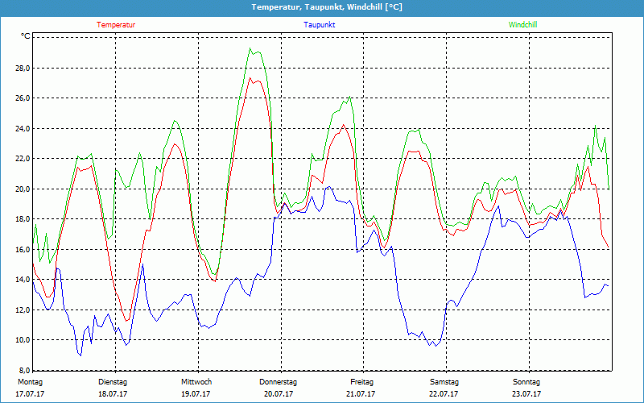Click the 'Samstag' day label
The height and width of the screenshot is (403, 644).
[444, 382]
